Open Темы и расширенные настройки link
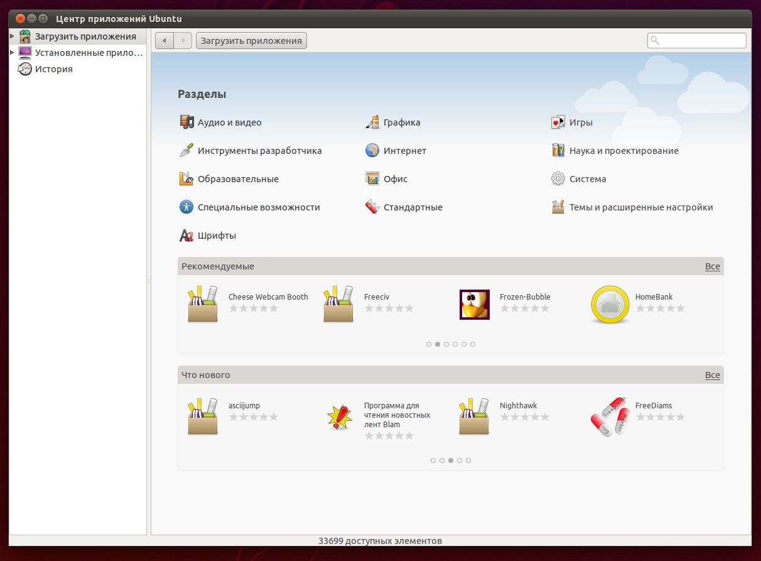Screen dimensions: 761x561 coord(641,207)
